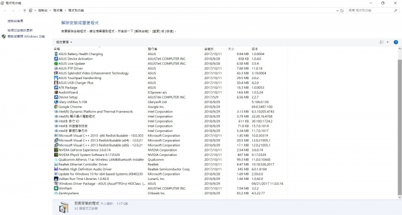Open the 控制台首頁 link

pyautogui.click(x=16, y=21)
